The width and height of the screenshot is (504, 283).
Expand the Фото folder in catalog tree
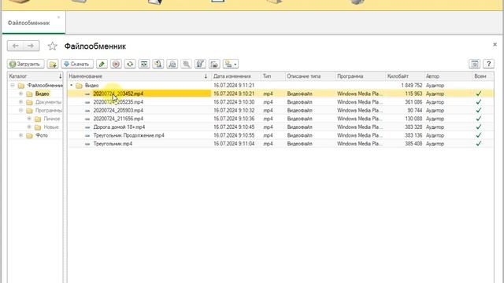tap(21, 135)
